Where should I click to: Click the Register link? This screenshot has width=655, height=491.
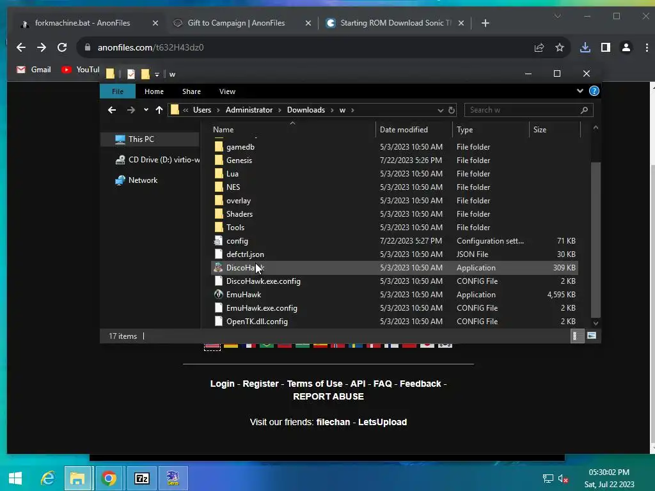[261, 384]
